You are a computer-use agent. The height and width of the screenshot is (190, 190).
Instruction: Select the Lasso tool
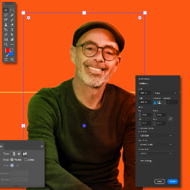tap(6, 15)
